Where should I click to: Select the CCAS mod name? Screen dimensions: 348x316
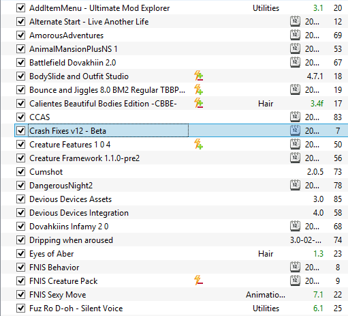[39, 117]
